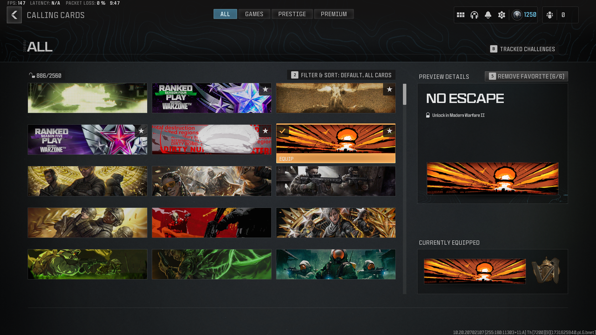Select the Ranked Play Season Four card

(x=211, y=98)
